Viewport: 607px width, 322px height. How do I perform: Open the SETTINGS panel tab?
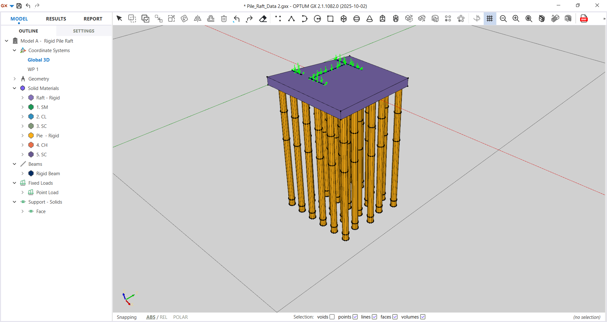(x=83, y=31)
